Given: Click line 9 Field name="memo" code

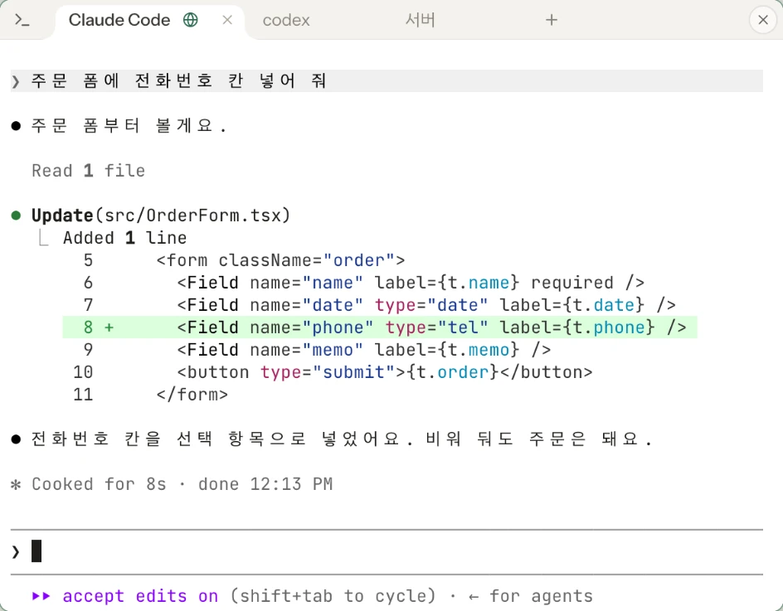Looking at the screenshot, I should (x=364, y=349).
